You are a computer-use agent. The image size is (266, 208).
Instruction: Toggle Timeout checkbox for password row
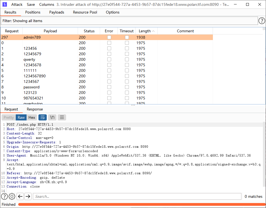click(127, 87)
